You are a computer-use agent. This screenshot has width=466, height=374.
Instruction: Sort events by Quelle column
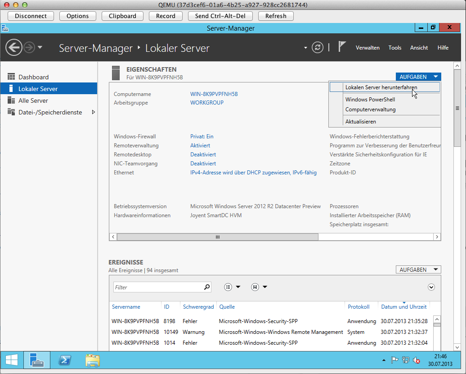tap(227, 307)
